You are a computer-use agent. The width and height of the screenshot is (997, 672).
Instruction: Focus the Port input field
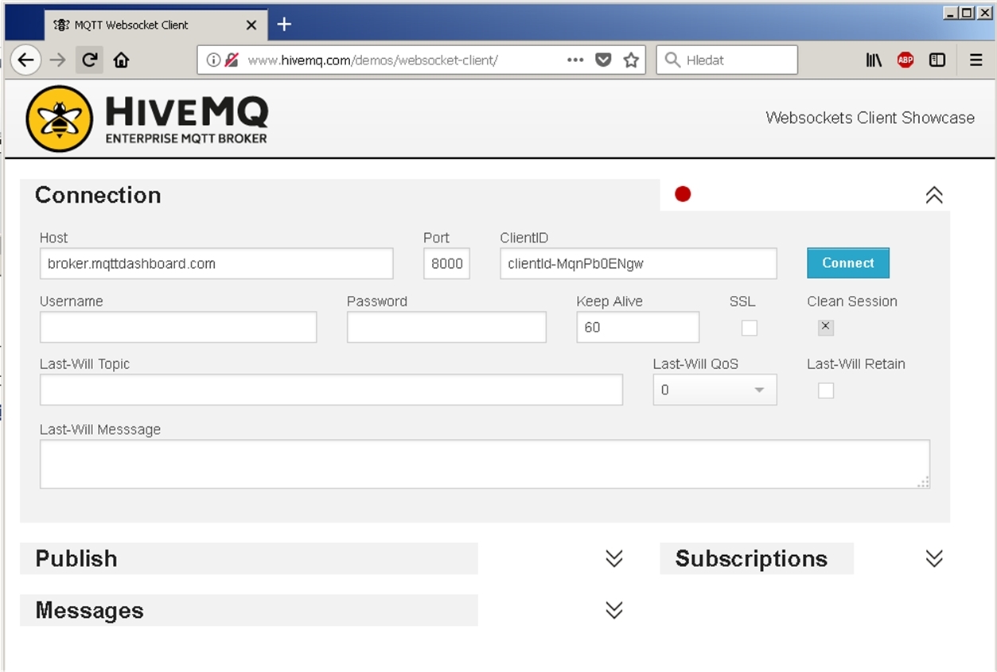pos(446,263)
